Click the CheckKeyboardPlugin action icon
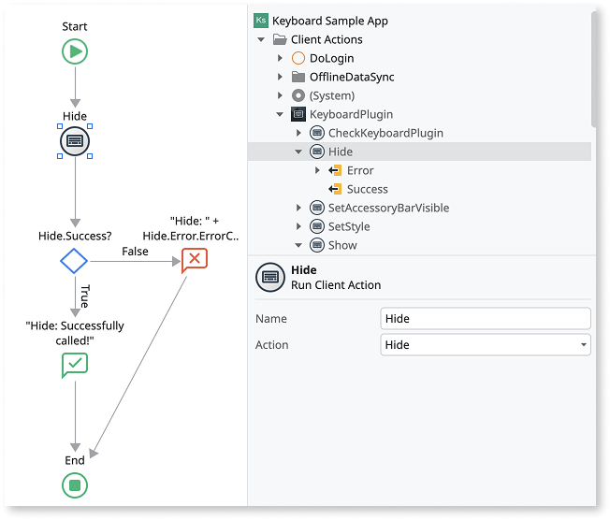 pyautogui.click(x=317, y=133)
